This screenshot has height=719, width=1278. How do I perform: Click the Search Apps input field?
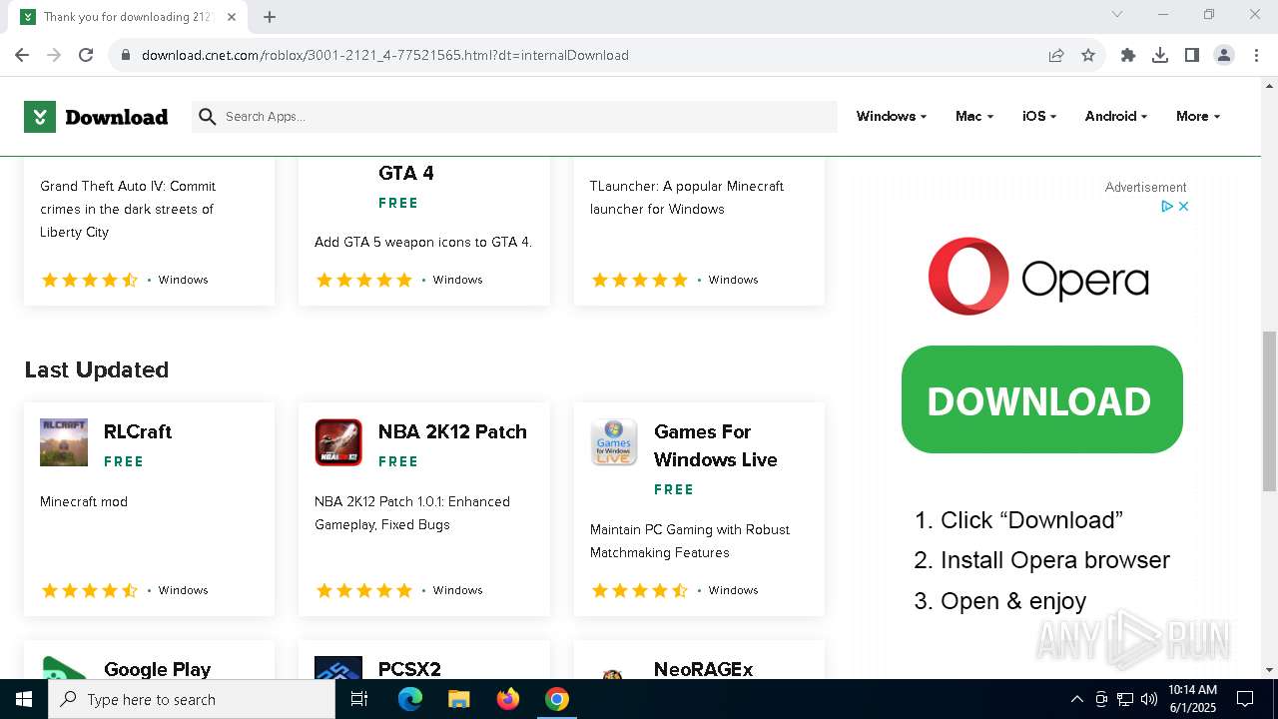(x=514, y=117)
